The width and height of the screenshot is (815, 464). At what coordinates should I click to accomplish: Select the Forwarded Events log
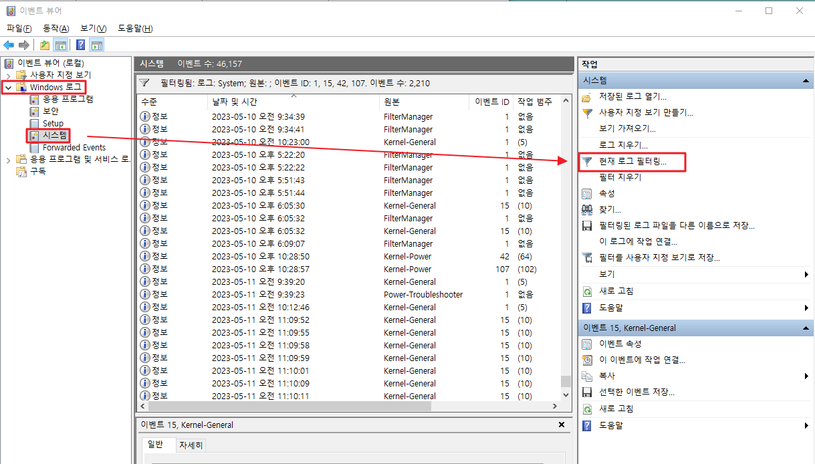[x=74, y=147]
